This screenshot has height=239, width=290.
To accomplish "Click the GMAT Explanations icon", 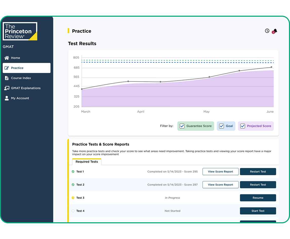I will (7, 88).
